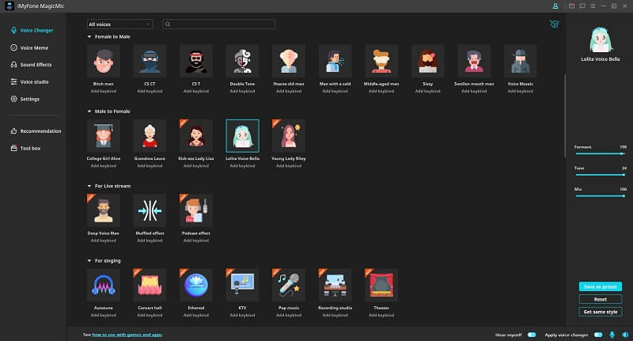Screen dimensions: 633x341
Task: Pick the Swollen mouth man voice
Action: 474,61
